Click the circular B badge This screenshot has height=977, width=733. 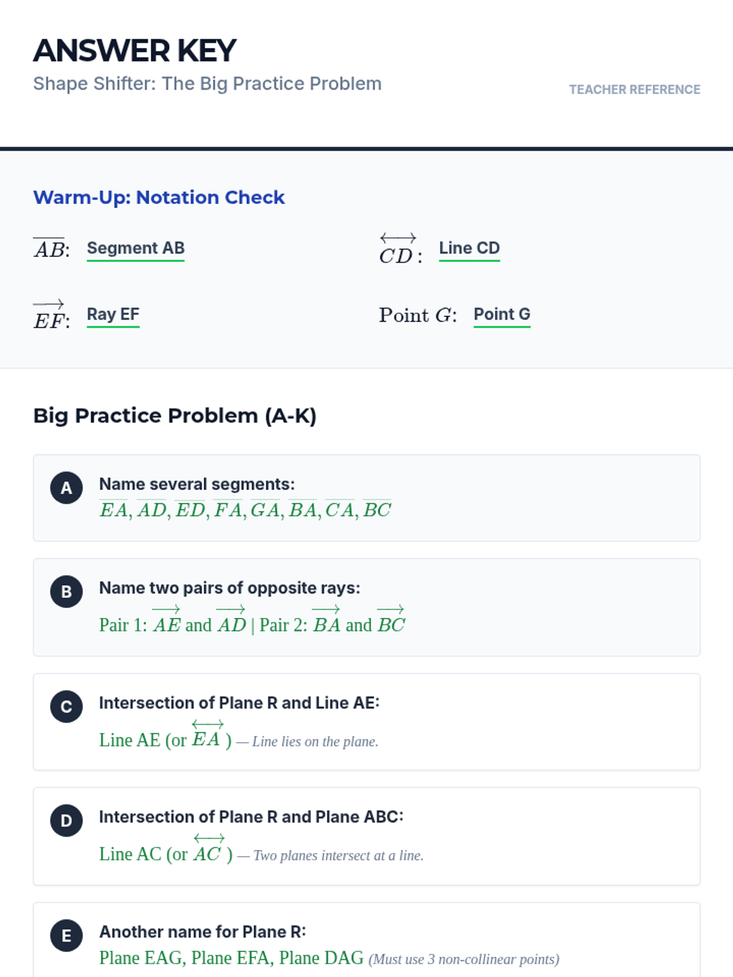click(x=66, y=592)
